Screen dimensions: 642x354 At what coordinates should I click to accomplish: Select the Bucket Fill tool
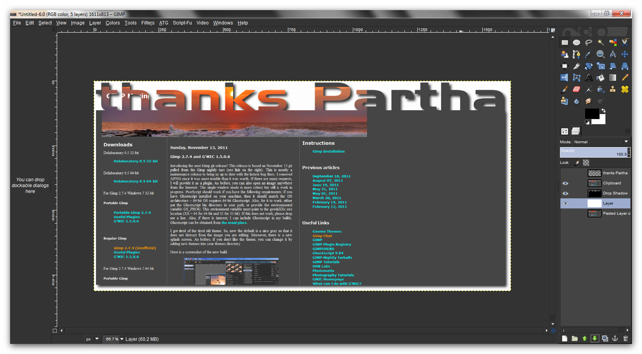[601, 78]
